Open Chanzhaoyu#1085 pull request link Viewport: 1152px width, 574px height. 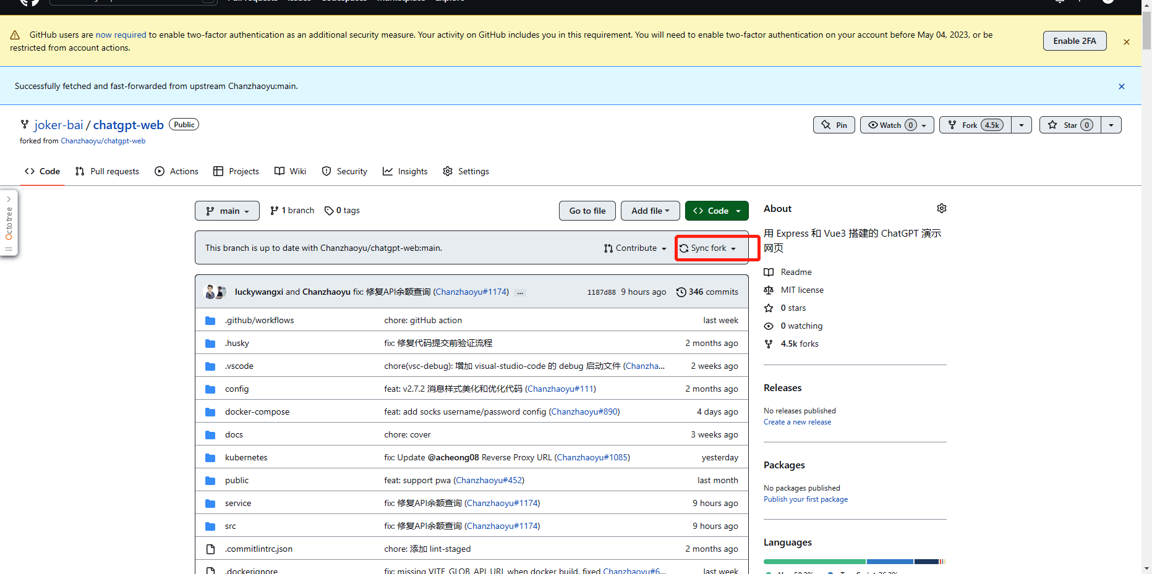[592, 457]
